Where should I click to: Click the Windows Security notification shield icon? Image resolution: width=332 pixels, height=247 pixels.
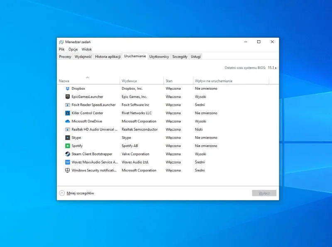pyautogui.click(x=67, y=170)
